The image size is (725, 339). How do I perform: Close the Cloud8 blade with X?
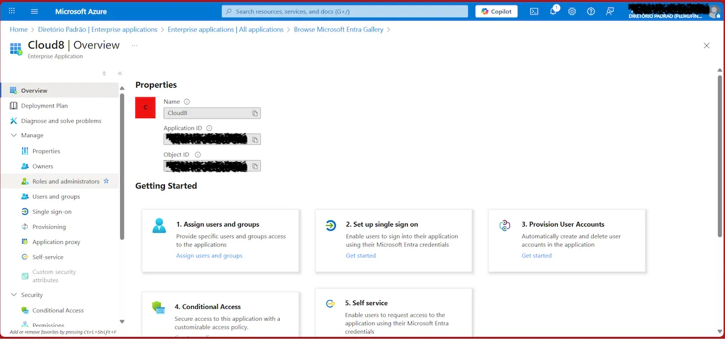click(707, 45)
